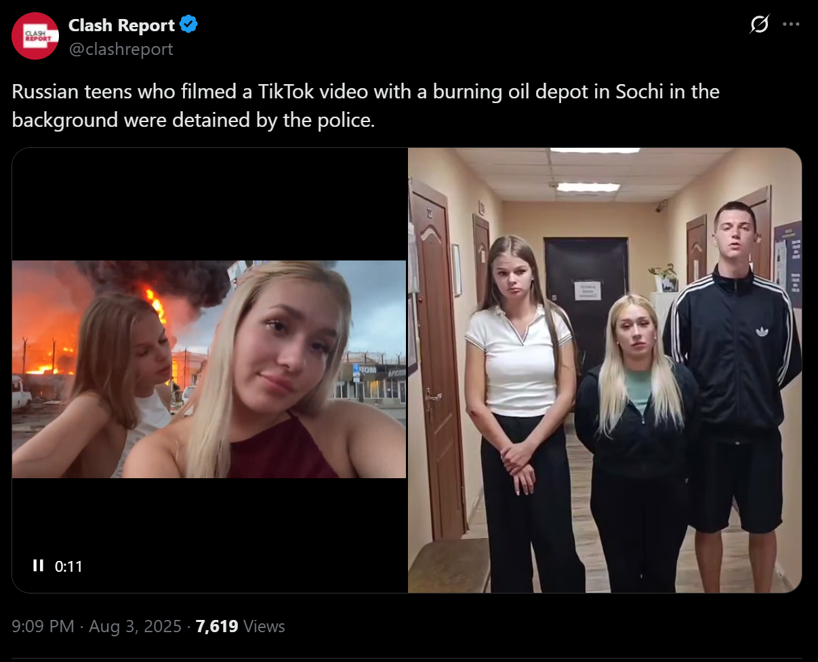Click the 0:11 video timestamp
818x662 pixels.
point(68,566)
